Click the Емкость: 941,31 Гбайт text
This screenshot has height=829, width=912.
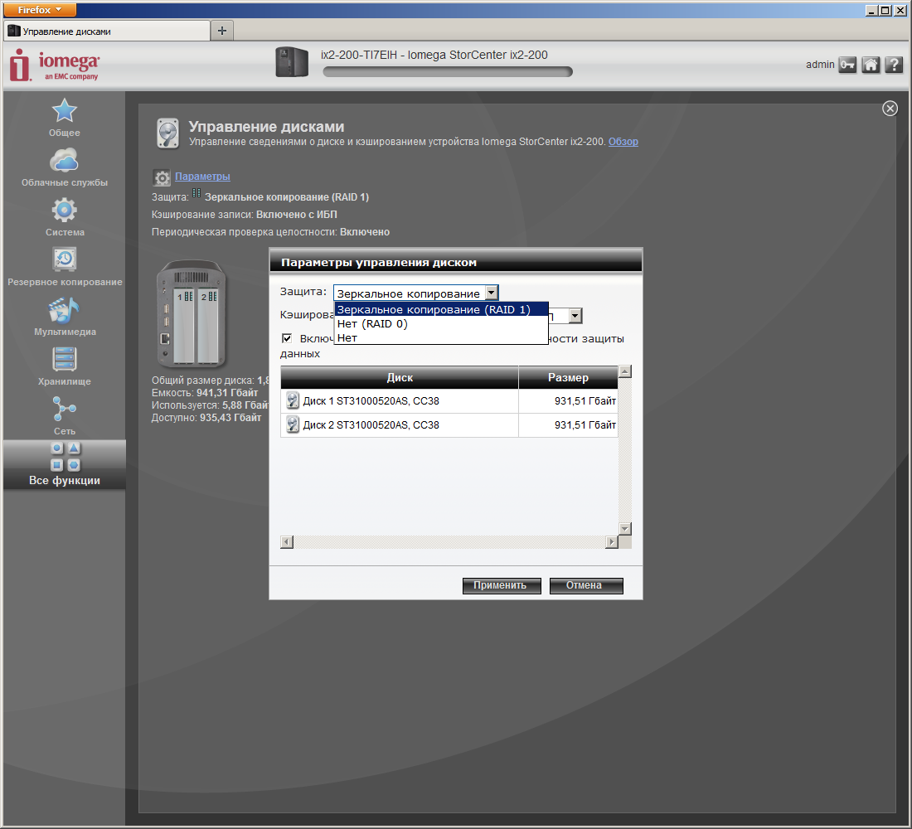[x=205, y=393]
